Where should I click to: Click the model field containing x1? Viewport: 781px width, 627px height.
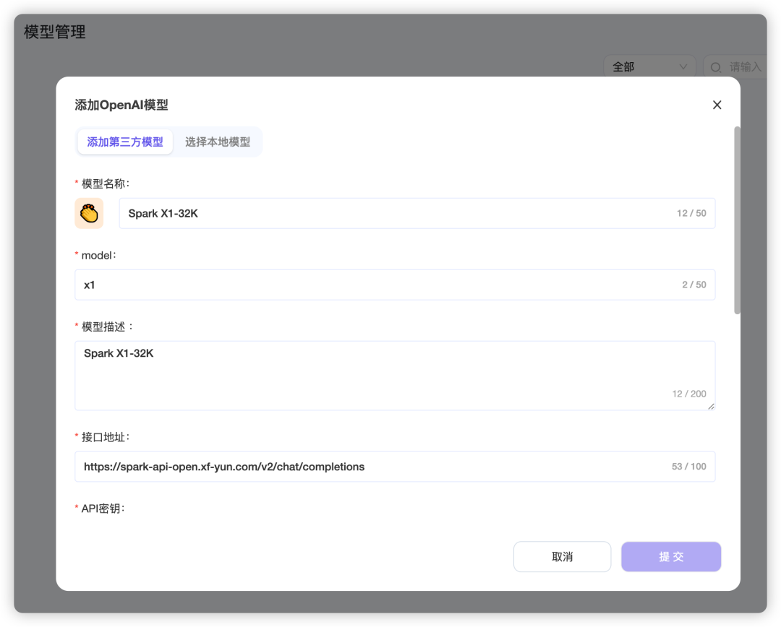362,285
